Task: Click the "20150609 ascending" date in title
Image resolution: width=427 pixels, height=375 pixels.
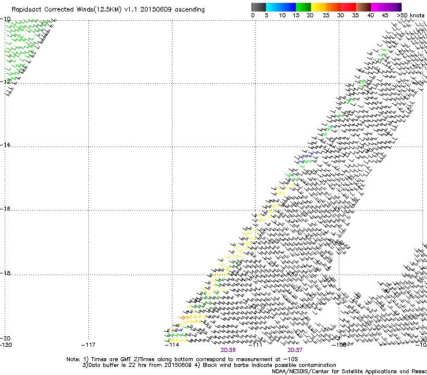Action: pos(173,10)
